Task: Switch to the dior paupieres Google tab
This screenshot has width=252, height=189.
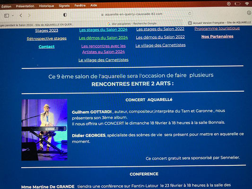Action: [132, 24]
